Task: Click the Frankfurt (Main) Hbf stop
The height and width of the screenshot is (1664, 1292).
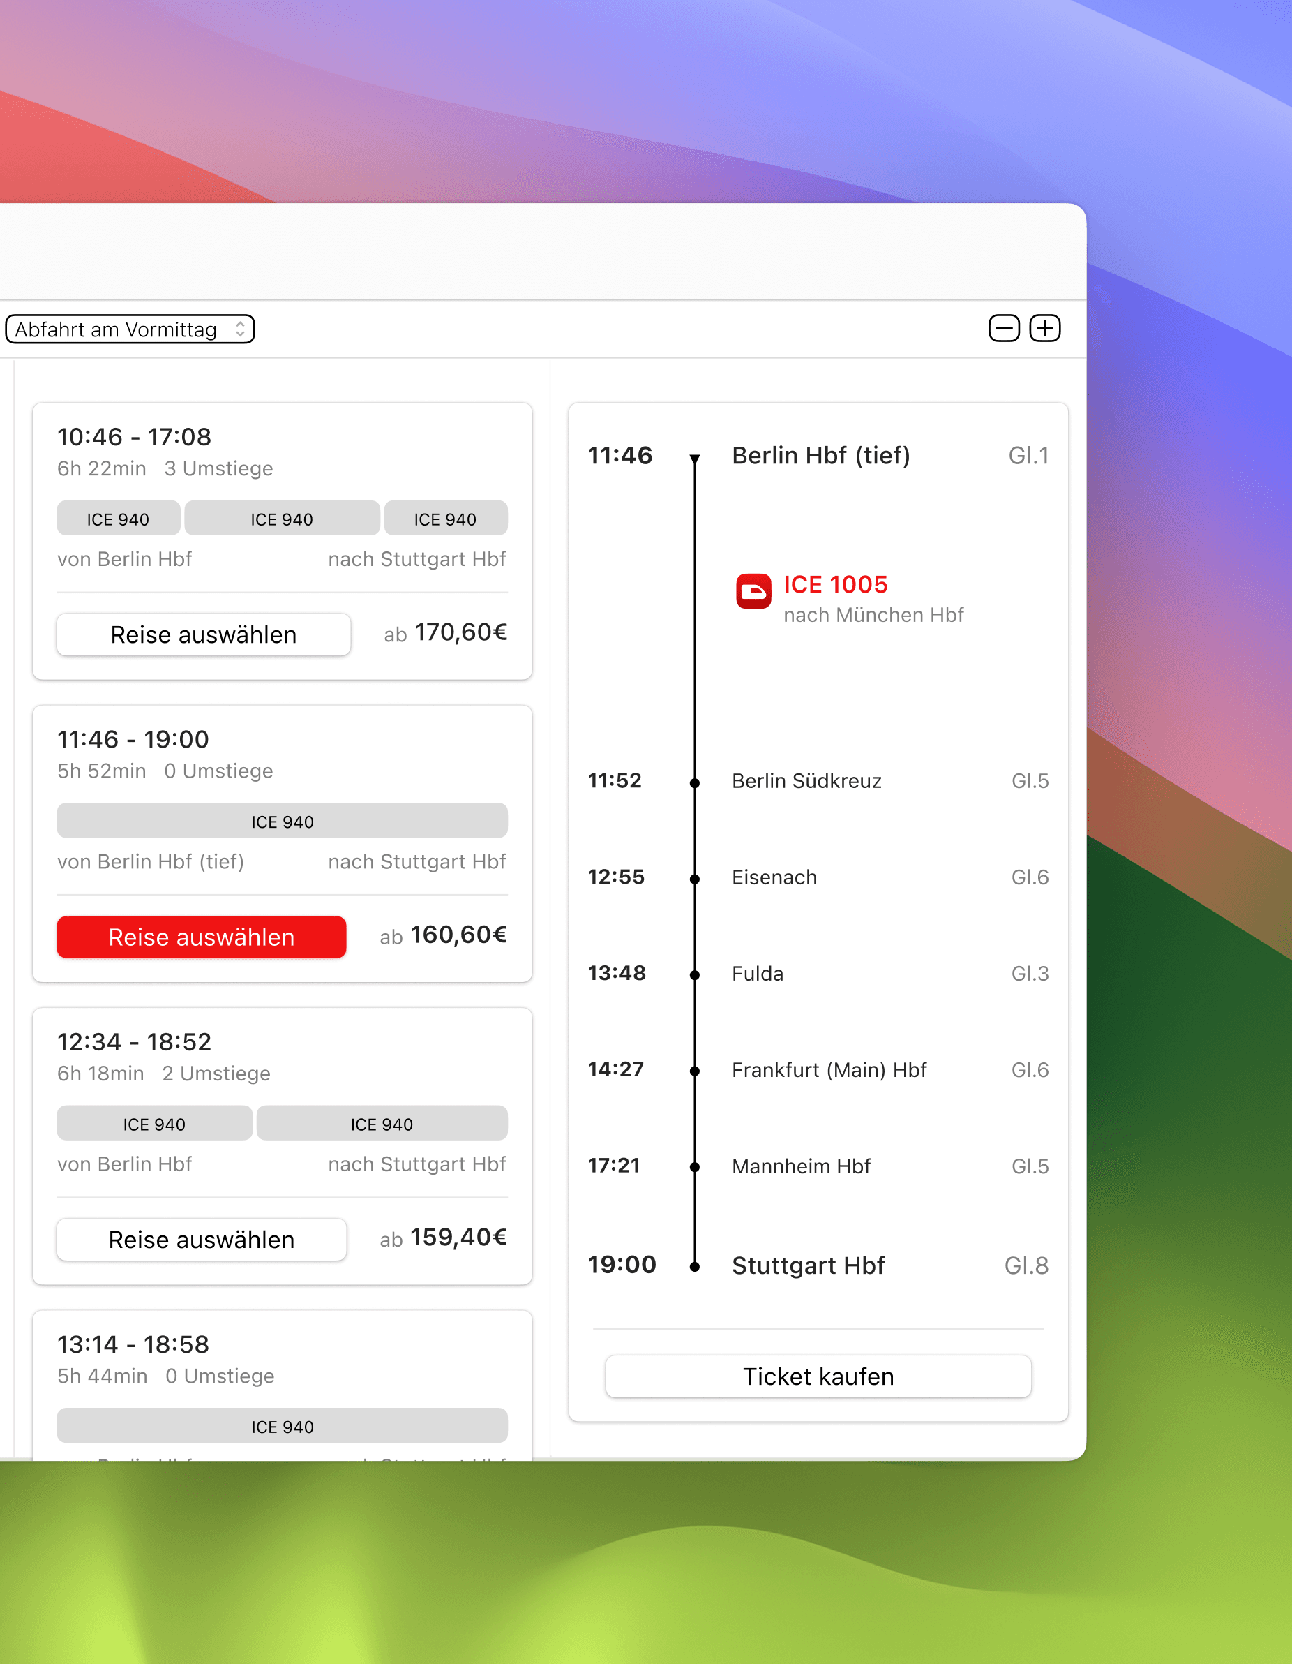Action: pyautogui.click(x=829, y=1070)
